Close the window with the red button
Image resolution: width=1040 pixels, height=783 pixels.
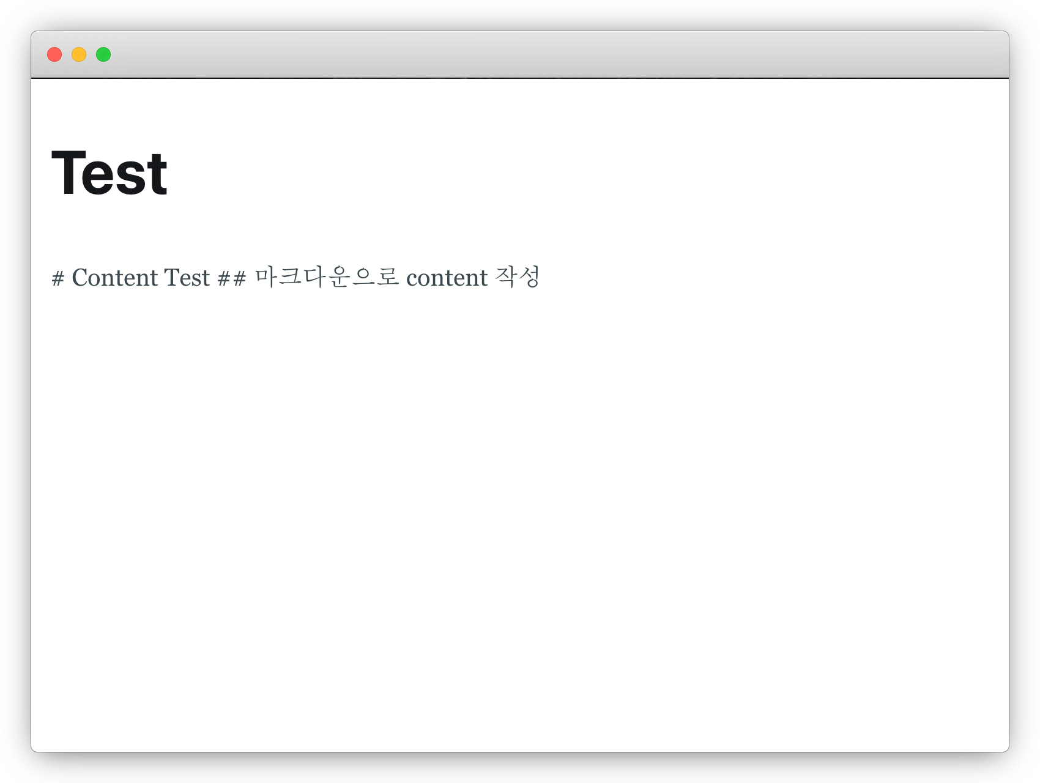click(x=54, y=54)
